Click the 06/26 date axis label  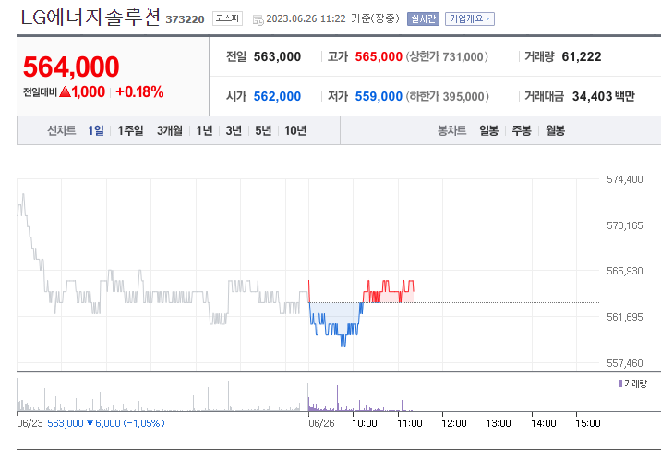point(321,423)
